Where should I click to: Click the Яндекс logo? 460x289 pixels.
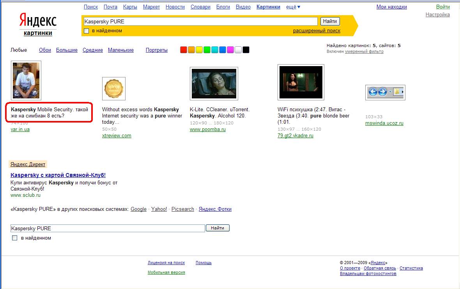tap(38, 20)
